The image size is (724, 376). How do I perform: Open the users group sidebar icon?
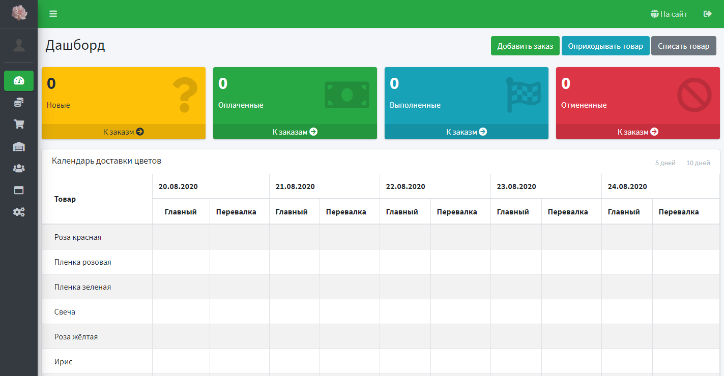pos(19,168)
